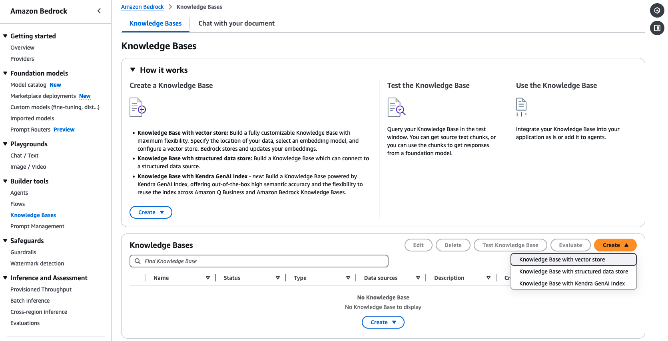Click the Evaluate button
The image size is (668, 341).
click(570, 245)
